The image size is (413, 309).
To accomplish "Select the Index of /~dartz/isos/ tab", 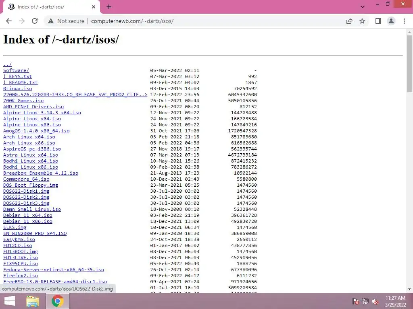I will (52, 7).
